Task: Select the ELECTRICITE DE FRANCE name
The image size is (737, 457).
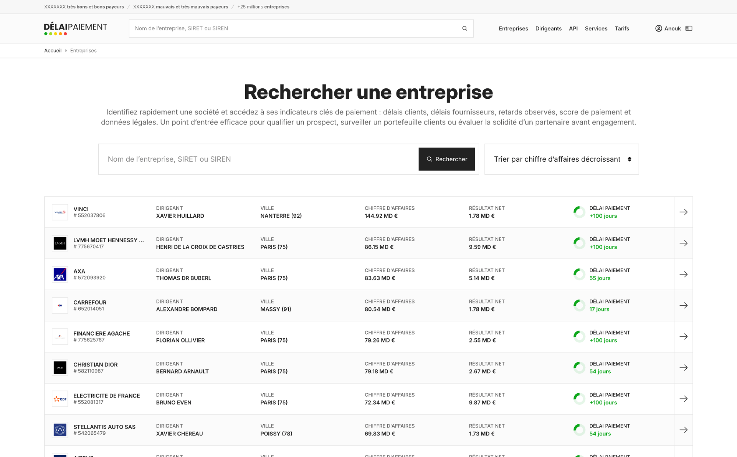Action: (x=107, y=396)
